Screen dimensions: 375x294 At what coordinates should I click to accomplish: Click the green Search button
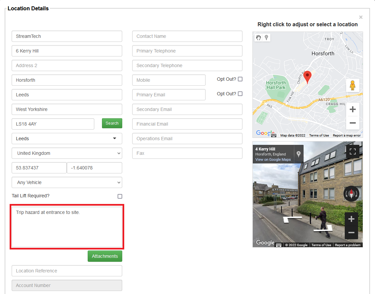click(x=112, y=123)
